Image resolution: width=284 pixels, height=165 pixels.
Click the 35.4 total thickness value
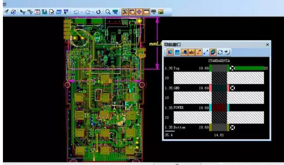[x=169, y=135]
